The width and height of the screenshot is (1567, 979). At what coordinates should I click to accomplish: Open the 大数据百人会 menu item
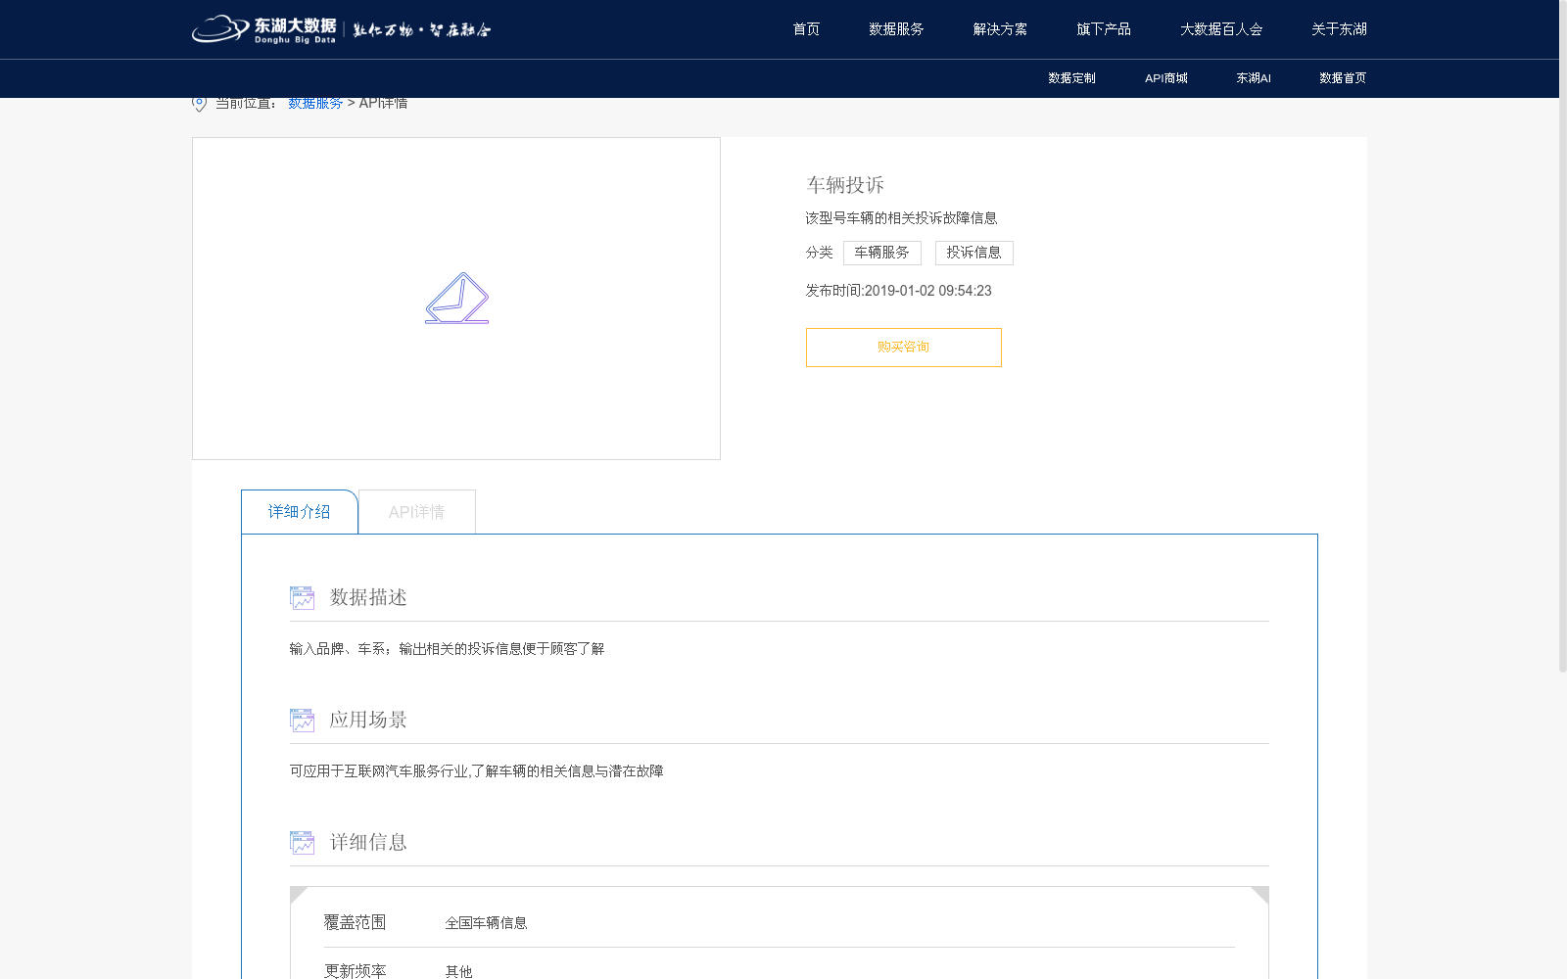(x=1221, y=29)
